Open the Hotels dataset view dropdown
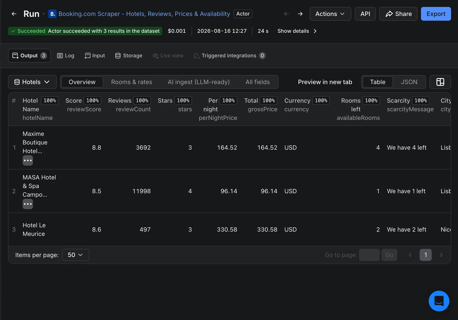 coord(32,82)
